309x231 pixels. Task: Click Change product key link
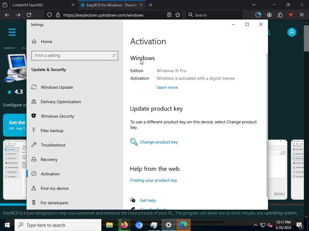(x=159, y=142)
